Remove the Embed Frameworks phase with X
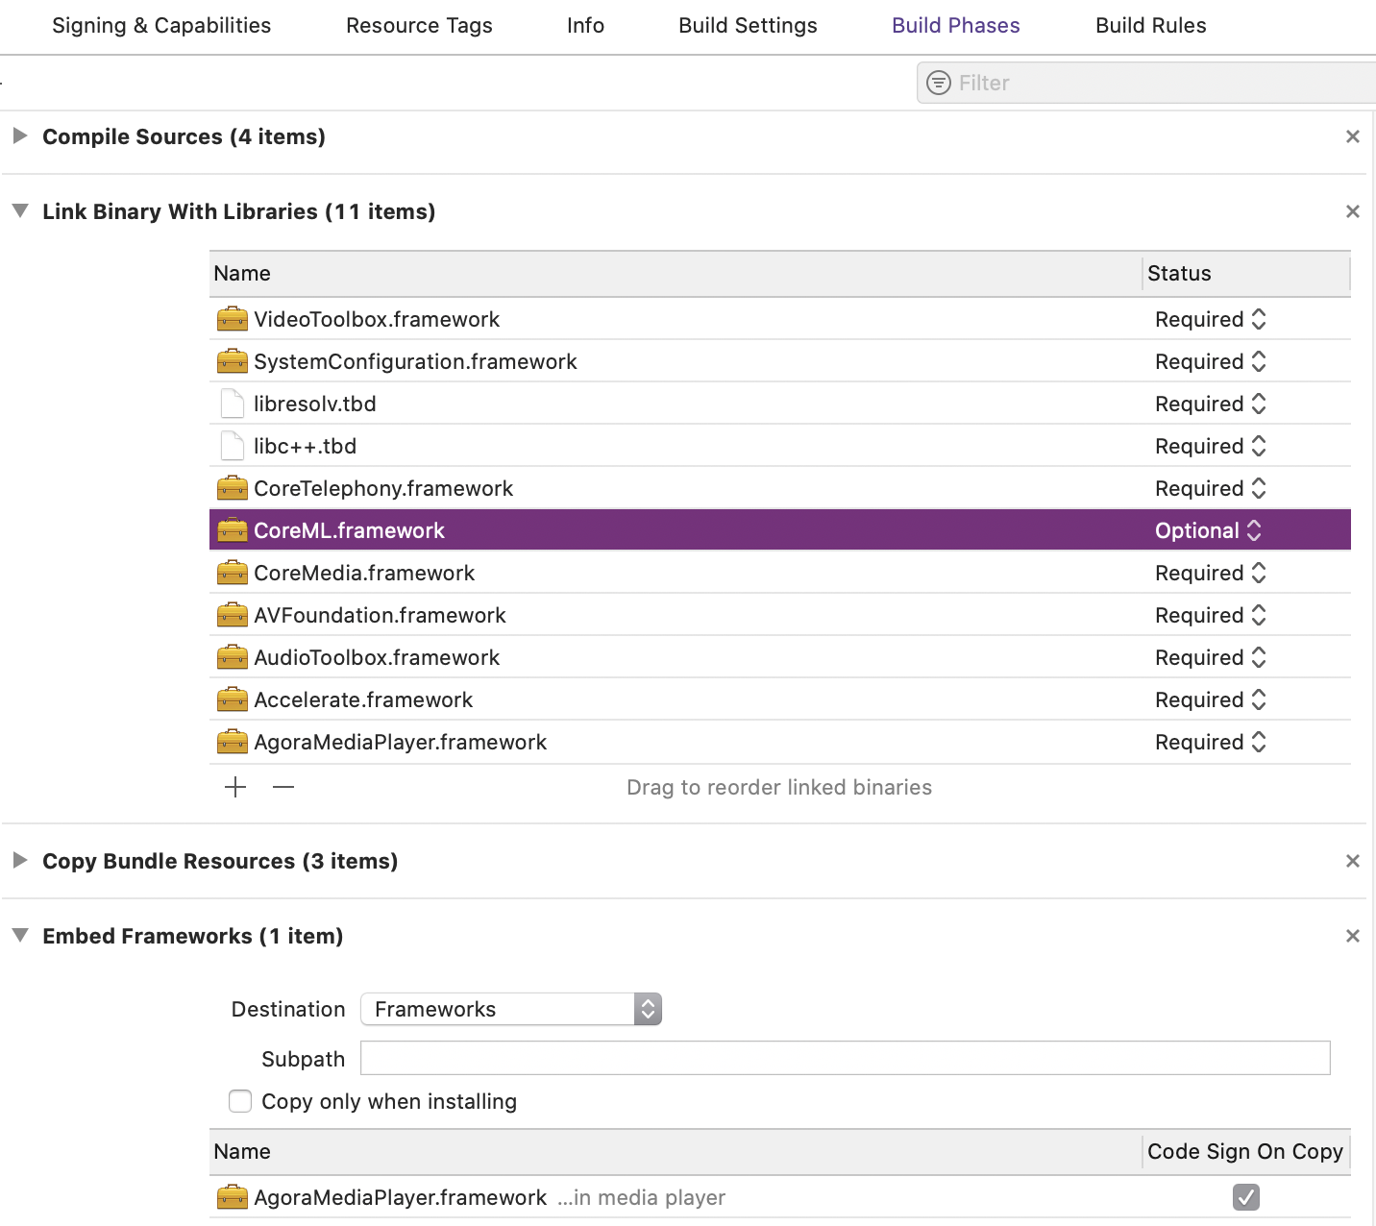 pos(1352,937)
